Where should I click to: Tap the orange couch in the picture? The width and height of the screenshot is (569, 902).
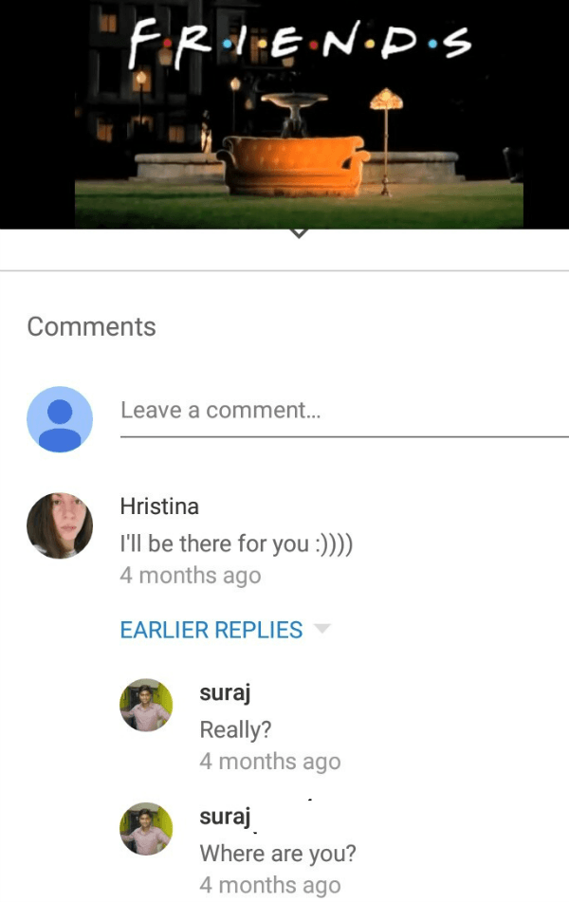point(293,166)
